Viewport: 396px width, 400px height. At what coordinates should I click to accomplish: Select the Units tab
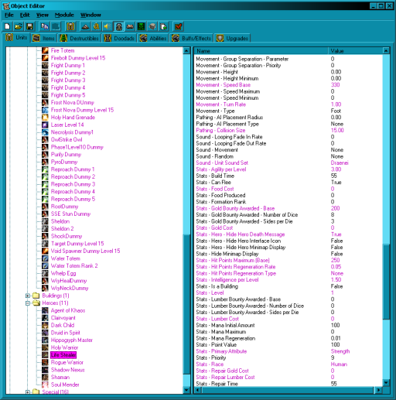tap(16, 38)
